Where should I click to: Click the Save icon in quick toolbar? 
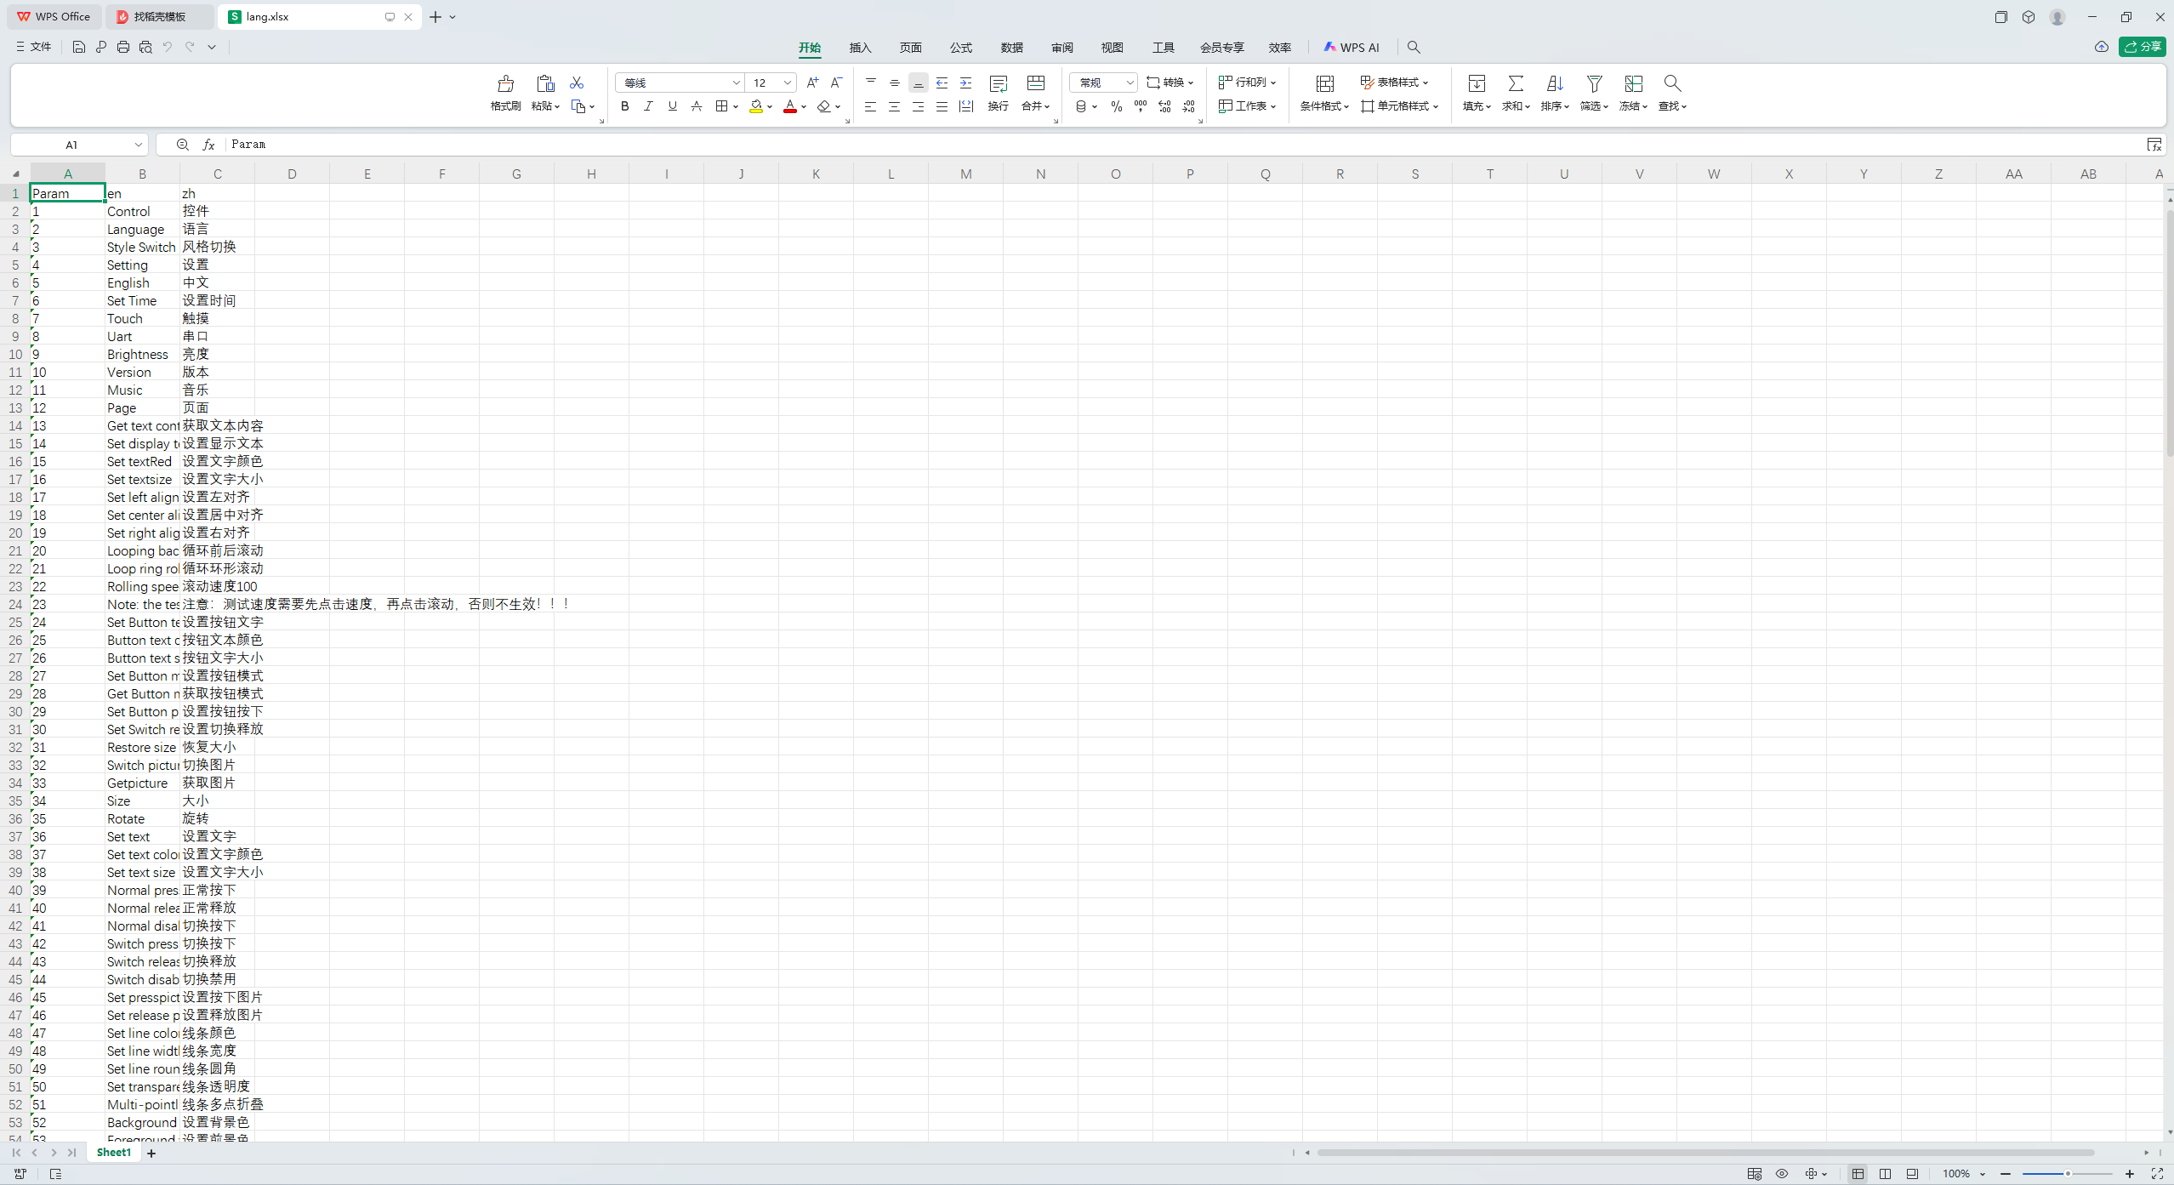78,47
